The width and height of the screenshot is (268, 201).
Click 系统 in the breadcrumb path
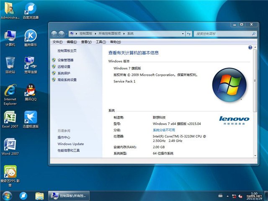coord(130,33)
